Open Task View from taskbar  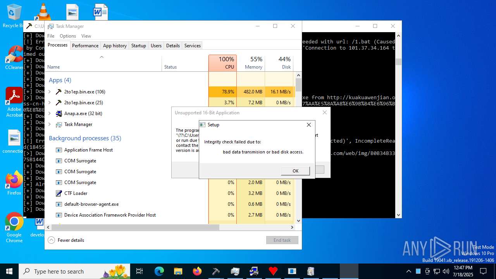tap(140, 271)
